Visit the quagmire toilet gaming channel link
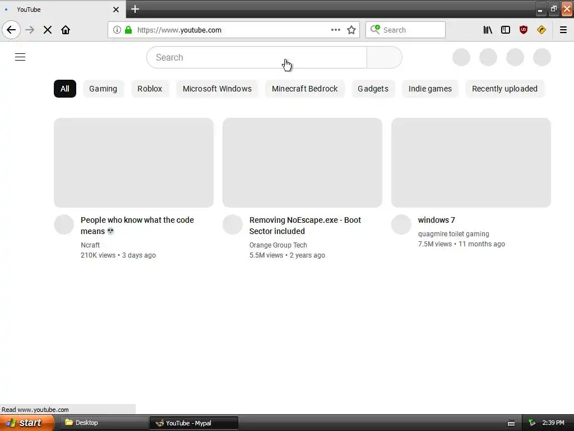This screenshot has width=574, height=431. tap(453, 234)
